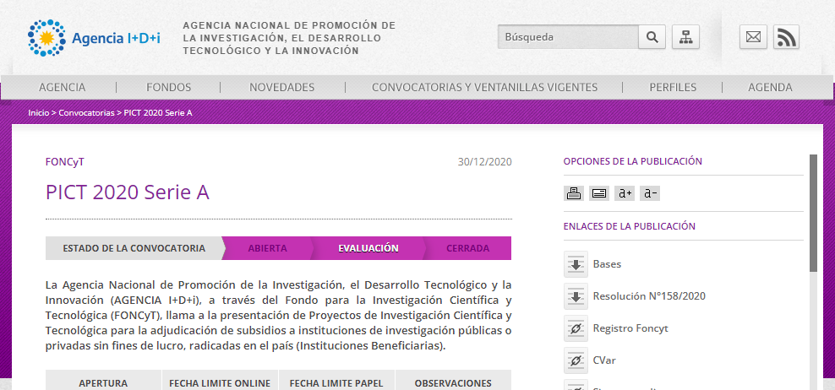Click download icon beside Resolución N°158/2020

pos(576,296)
